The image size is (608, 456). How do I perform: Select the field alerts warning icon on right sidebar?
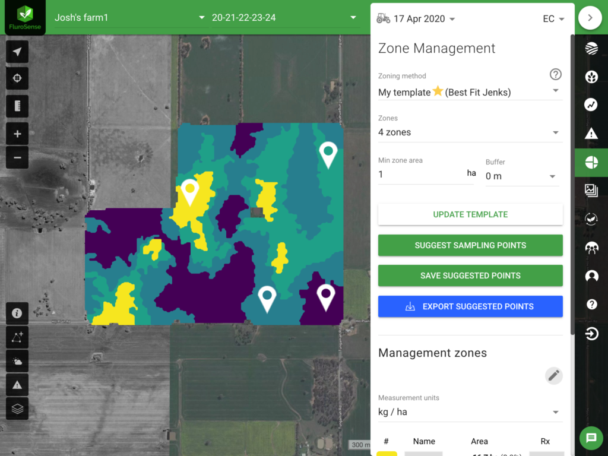pos(591,133)
